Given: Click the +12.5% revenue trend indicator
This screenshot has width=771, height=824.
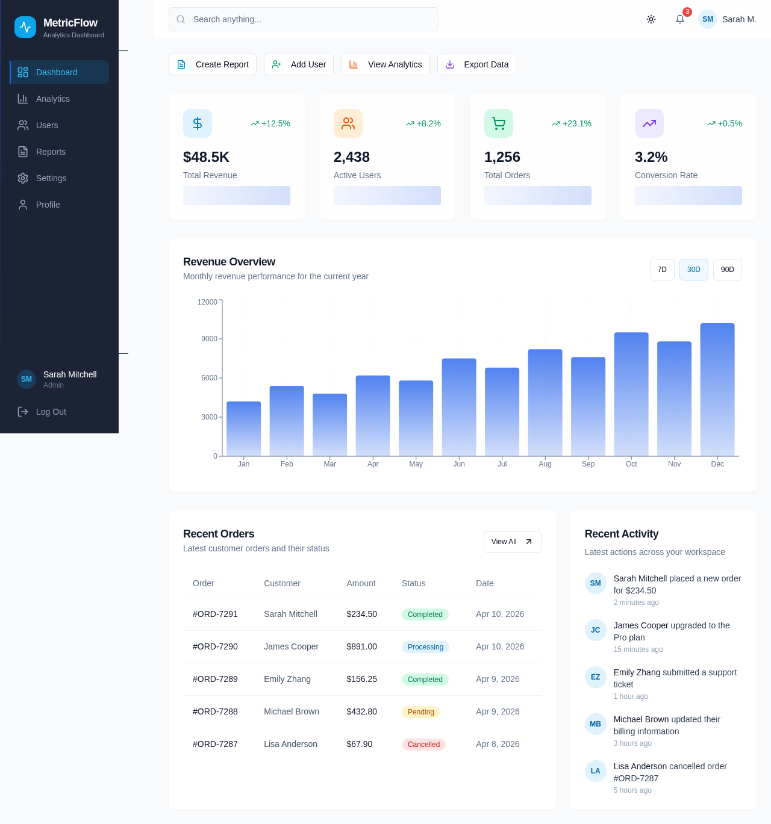Looking at the screenshot, I should [270, 123].
